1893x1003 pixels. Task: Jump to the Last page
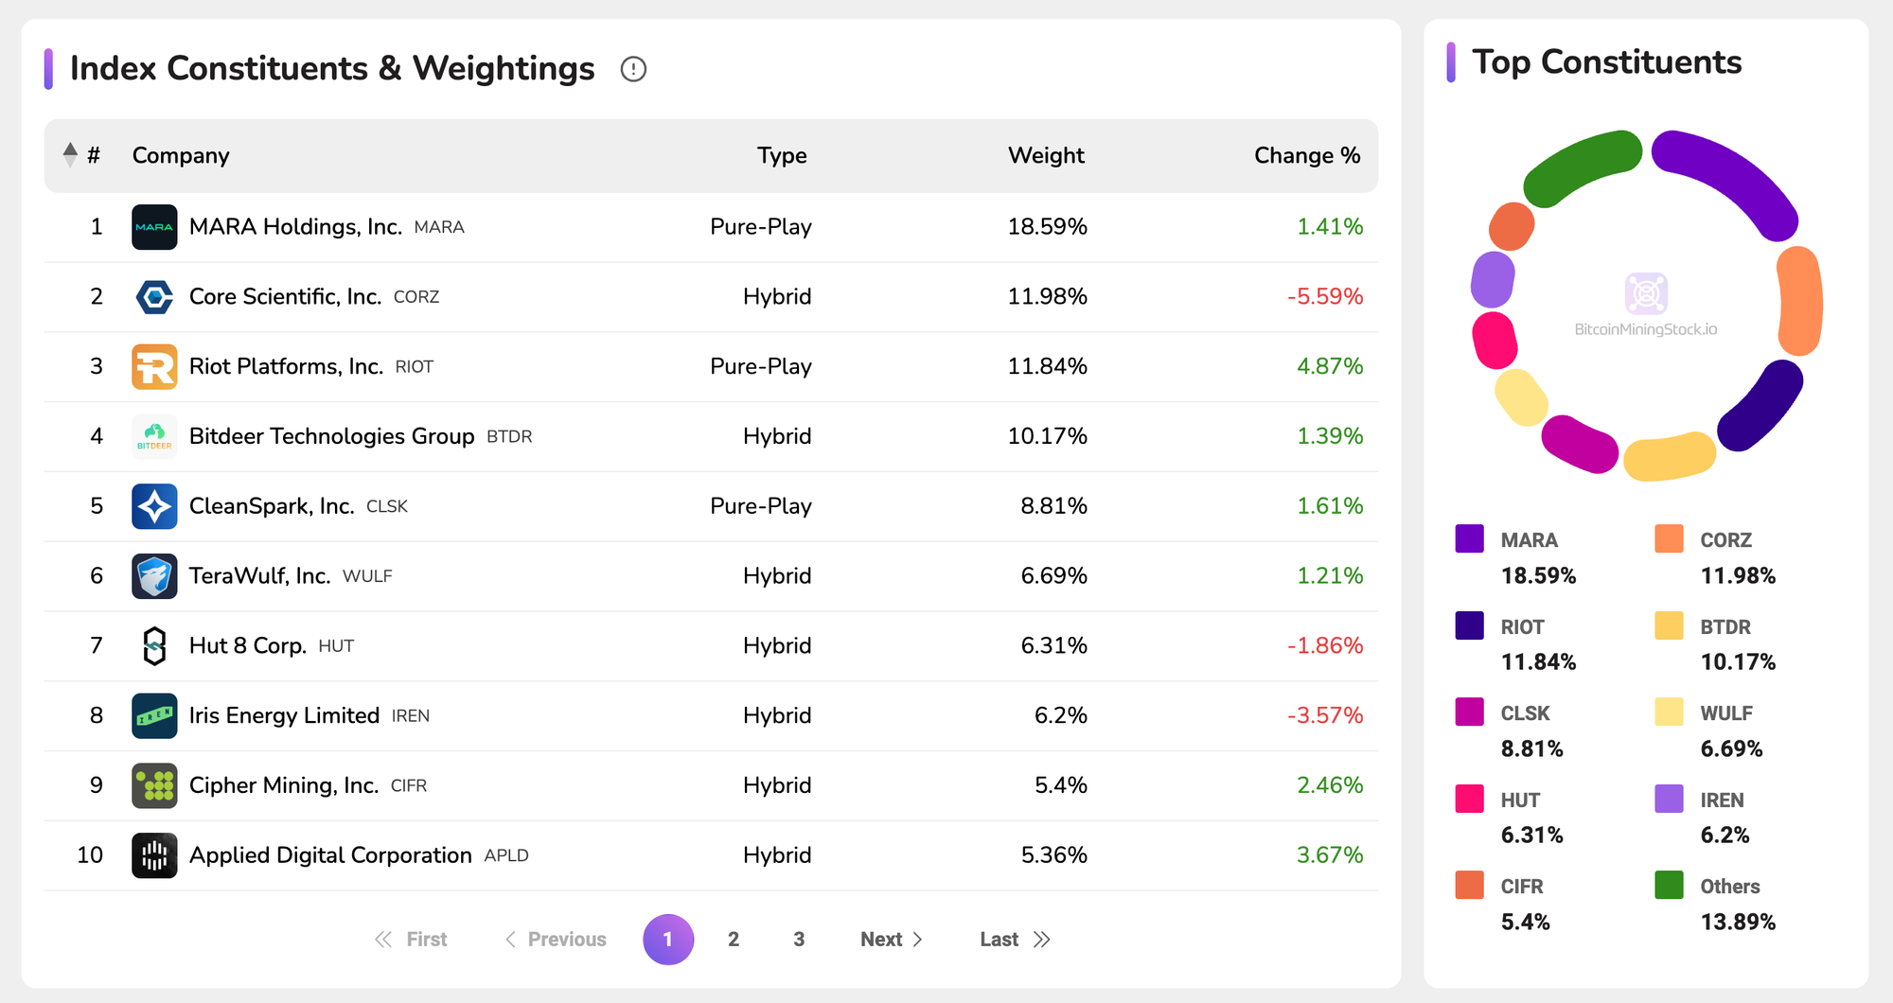click(x=1015, y=940)
